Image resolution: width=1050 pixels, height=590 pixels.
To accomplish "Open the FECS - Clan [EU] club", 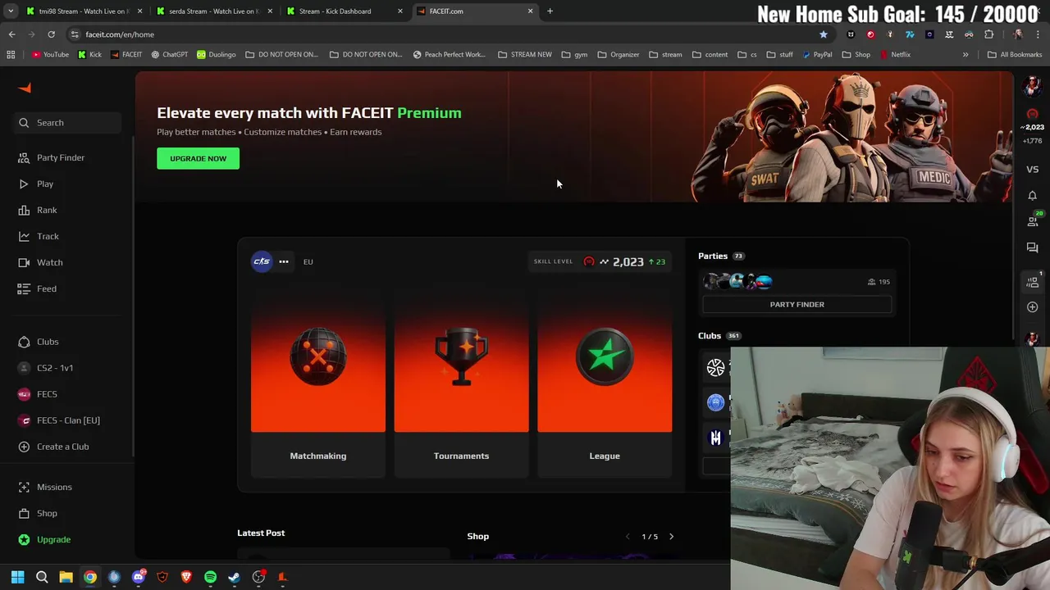I will click(x=59, y=420).
